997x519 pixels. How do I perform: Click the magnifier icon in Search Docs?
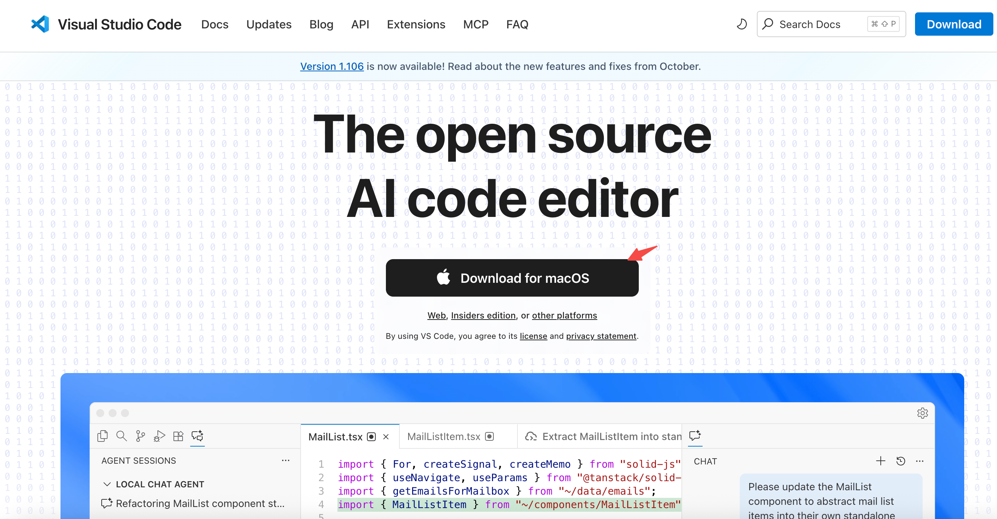click(x=768, y=24)
